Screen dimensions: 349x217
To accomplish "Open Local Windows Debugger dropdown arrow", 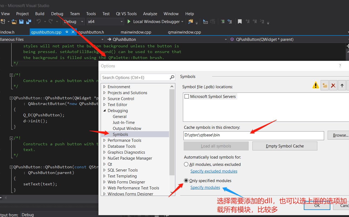I will click(182, 22).
